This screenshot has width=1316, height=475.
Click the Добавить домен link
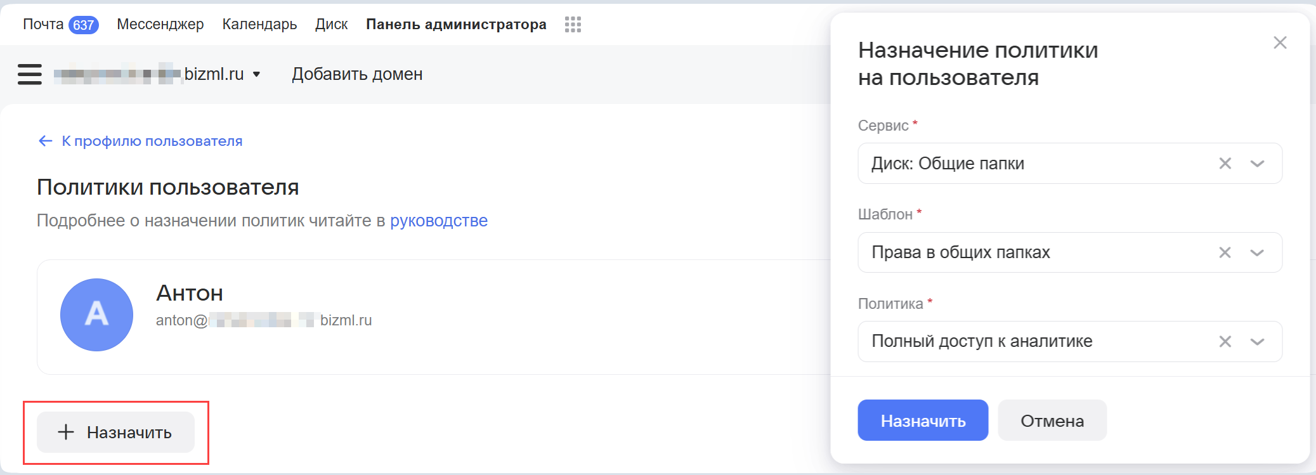(x=357, y=74)
